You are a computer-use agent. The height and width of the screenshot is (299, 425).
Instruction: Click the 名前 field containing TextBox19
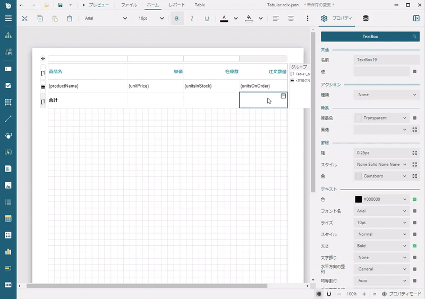(386, 60)
